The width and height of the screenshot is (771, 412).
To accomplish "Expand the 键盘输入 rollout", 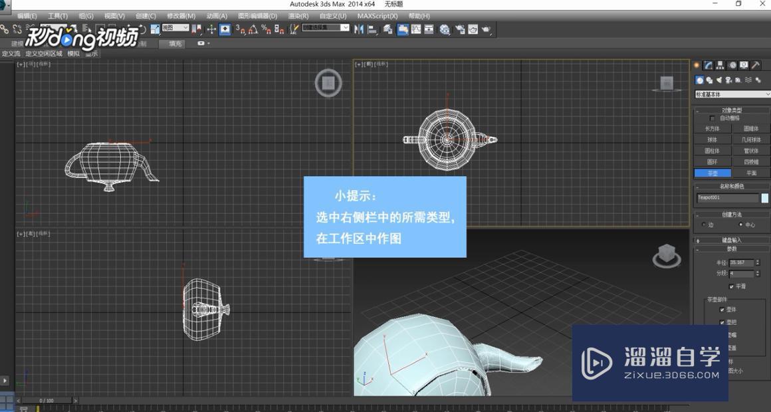I will tap(731, 240).
